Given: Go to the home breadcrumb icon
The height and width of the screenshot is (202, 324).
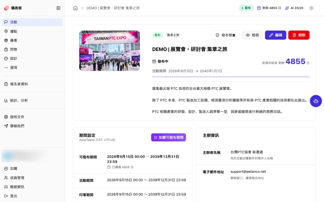Looking at the screenshot, I should [75, 8].
